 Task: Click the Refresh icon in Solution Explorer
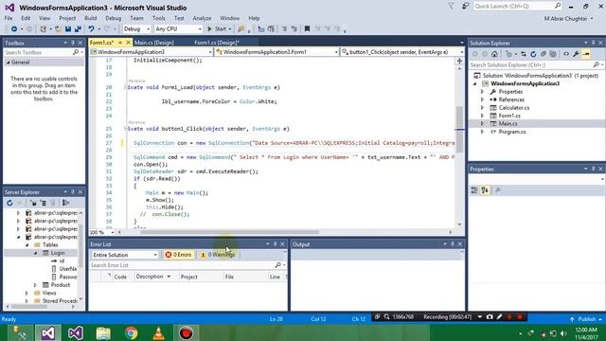[533, 54]
